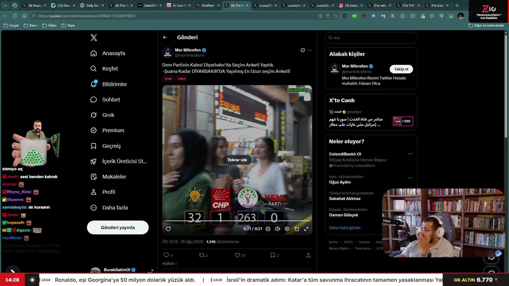Click in the Ara search field
This screenshot has height=286, width=509.
pos(371,38)
